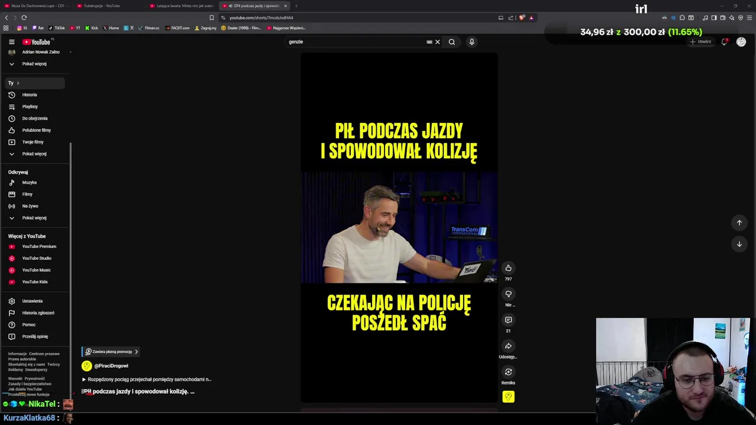
Task: Open the TikTok bookmark
Action: coord(57,28)
